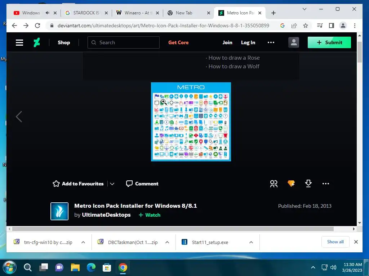Open the user avatar icon in the header
The image size is (369, 276).
pos(293,42)
